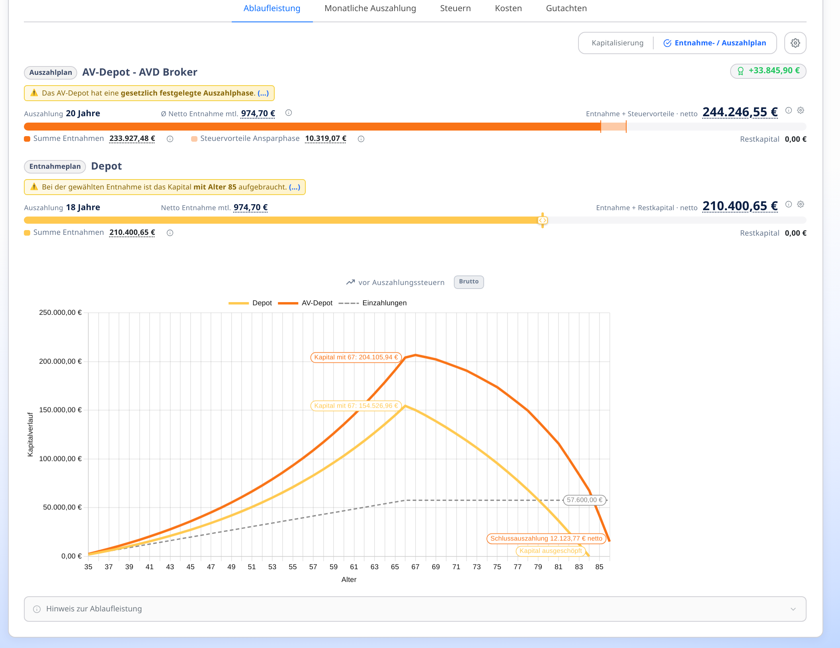
Task: Expand (...) in AV-Depot Auszahlphase notice
Action: [263, 93]
